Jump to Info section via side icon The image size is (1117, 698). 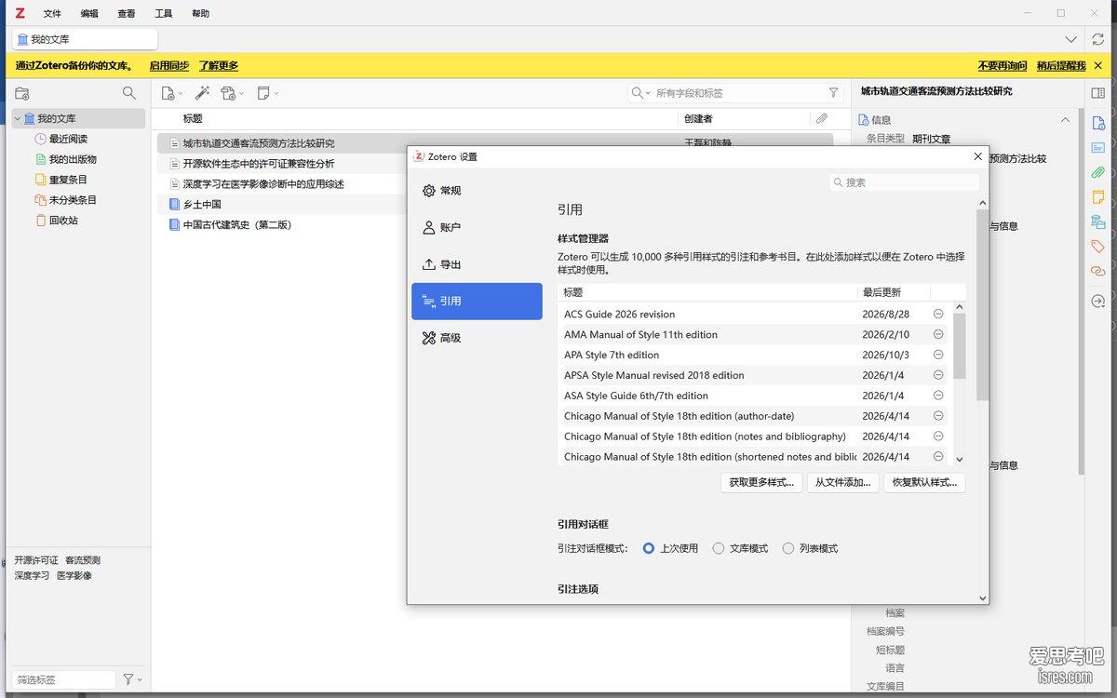(1098, 123)
